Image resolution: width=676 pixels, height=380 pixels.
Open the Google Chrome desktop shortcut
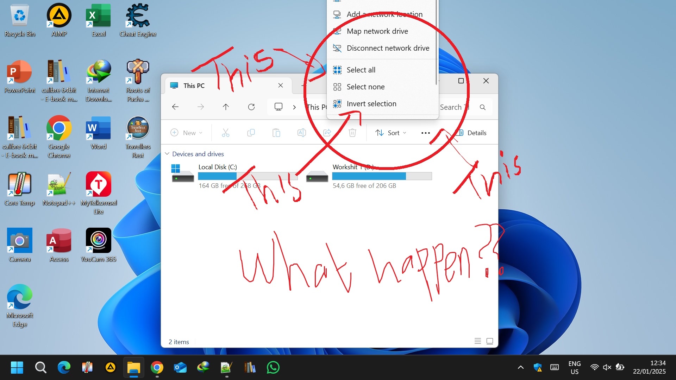pos(59,137)
